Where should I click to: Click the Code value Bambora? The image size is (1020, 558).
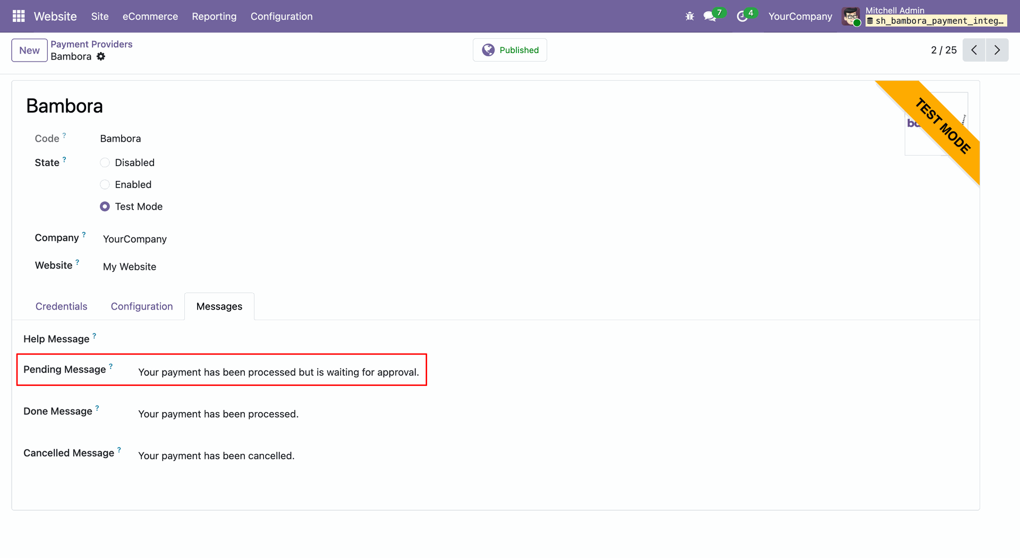(x=121, y=139)
